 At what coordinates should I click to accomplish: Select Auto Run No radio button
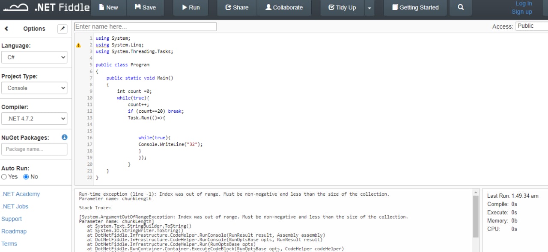(26, 177)
